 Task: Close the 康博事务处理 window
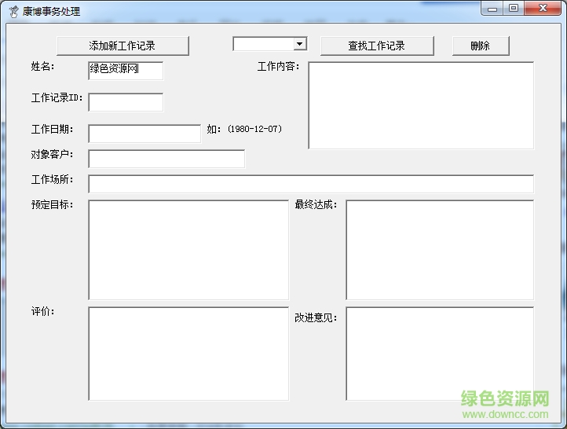[543, 9]
